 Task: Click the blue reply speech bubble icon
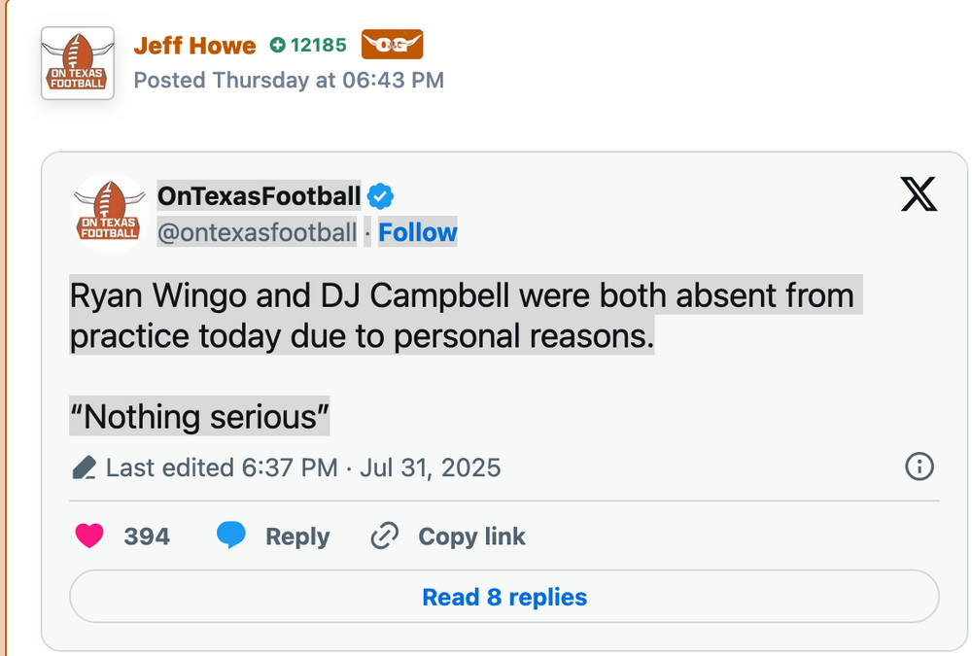pos(230,535)
